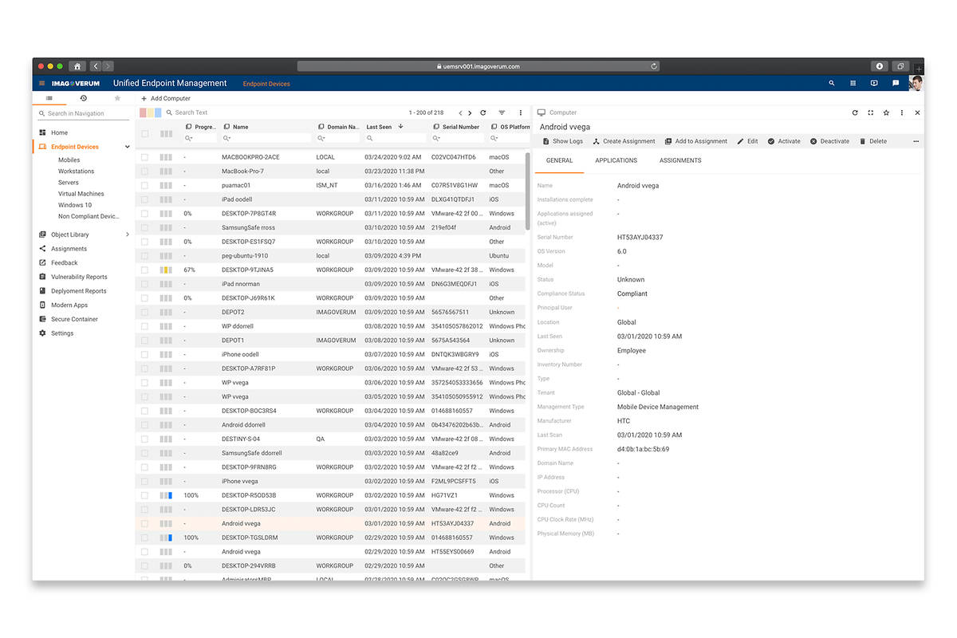957x638 pixels.
Task: Select the checkbox on the DESKTOP-7P8GT4R row
Action: [144, 213]
